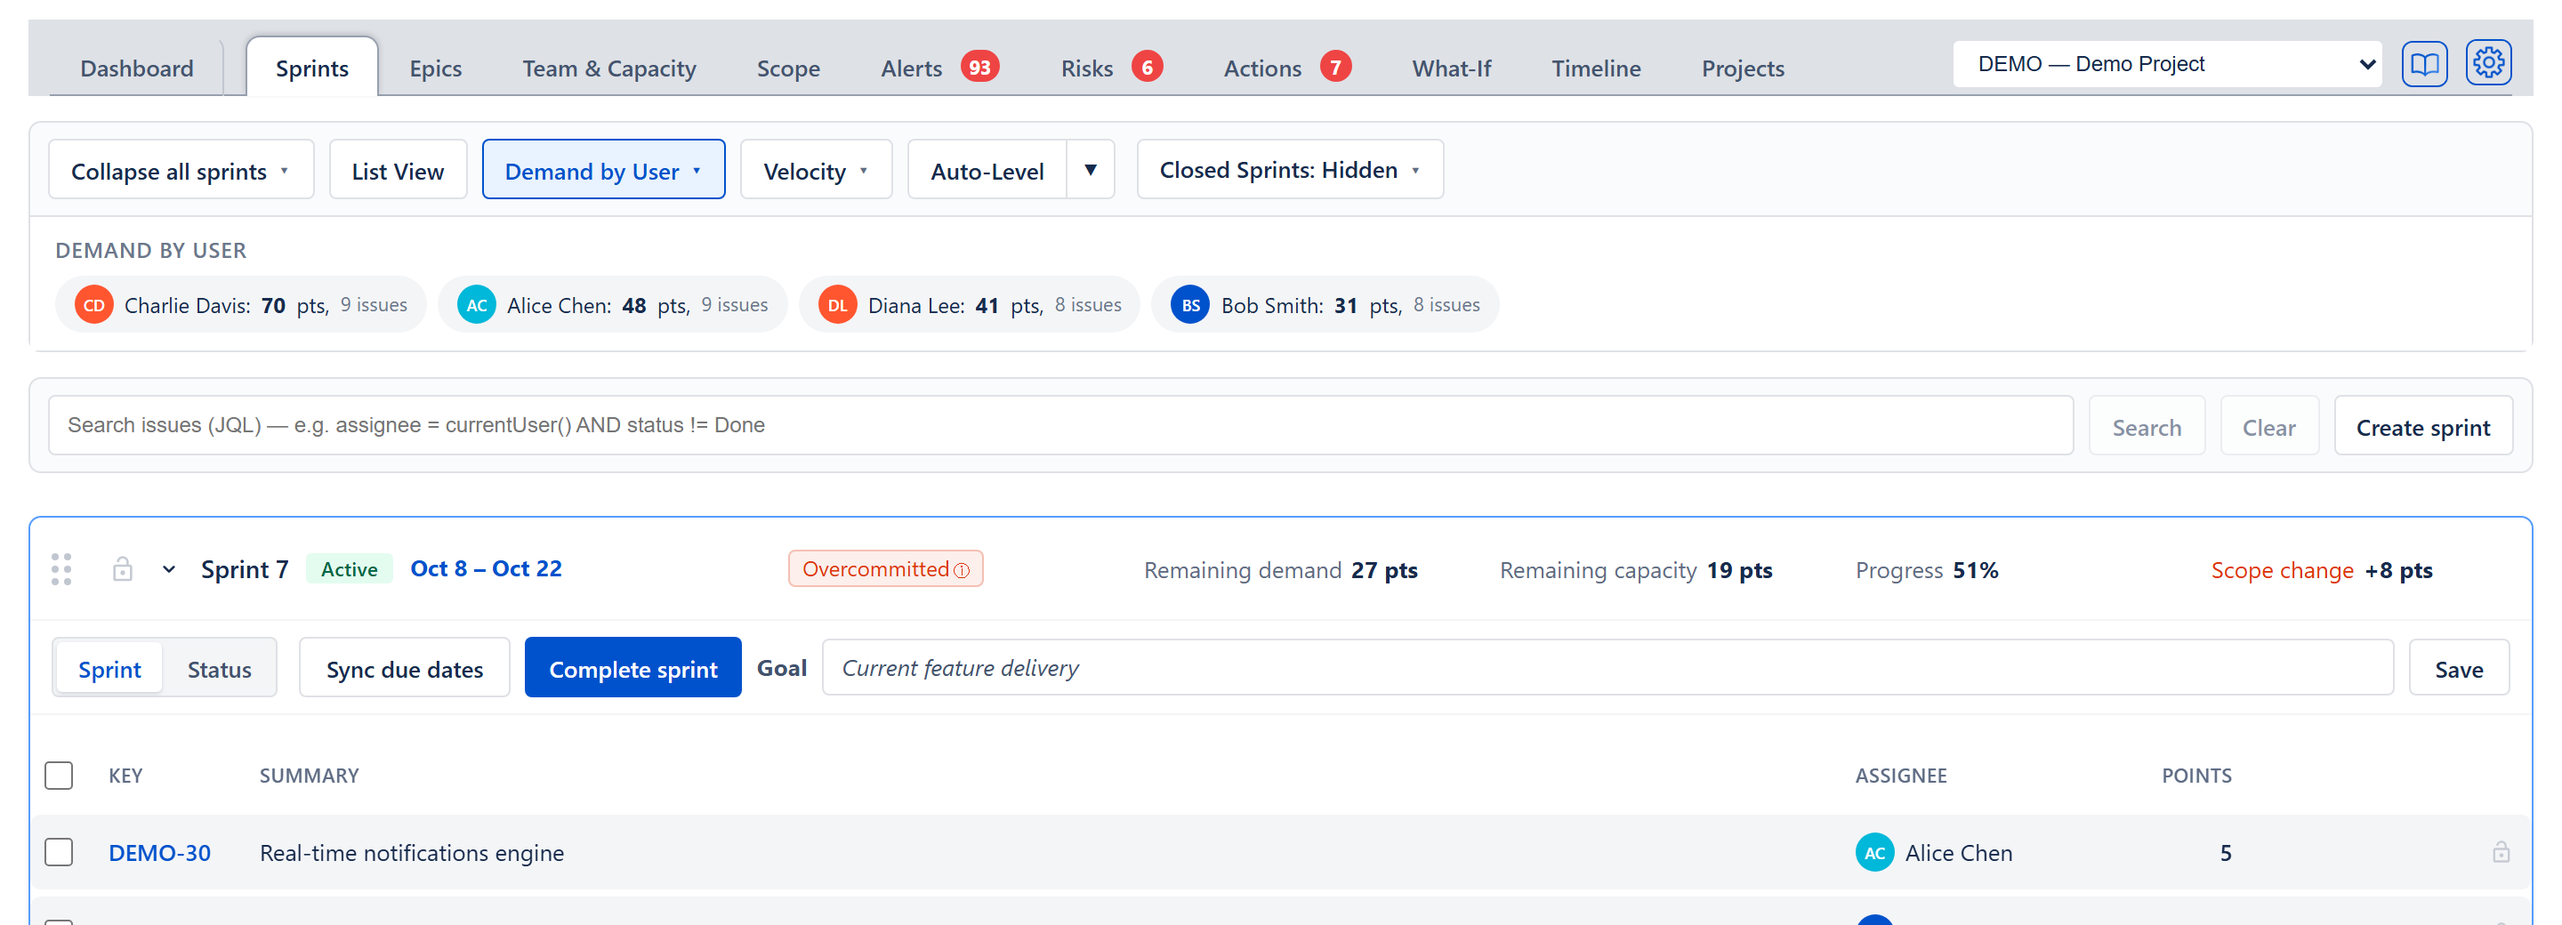The image size is (2562, 925).
Task: Click the Overcommitted info icon
Action: 962,570
